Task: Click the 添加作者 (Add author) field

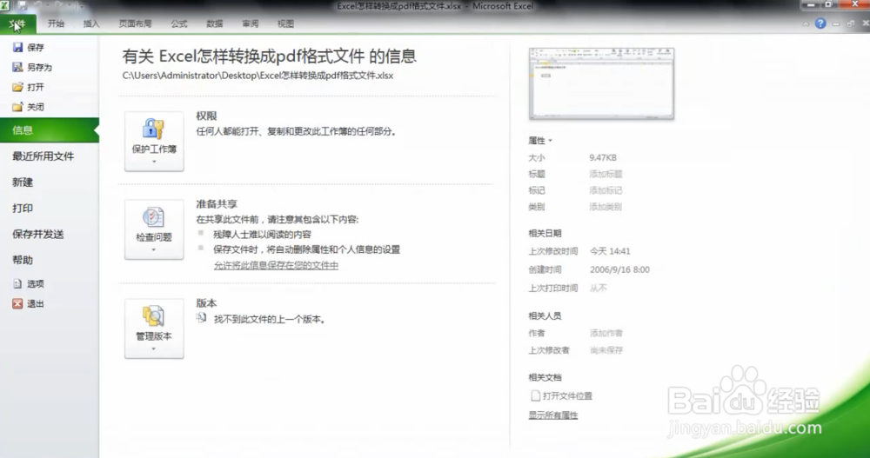Action: point(606,333)
